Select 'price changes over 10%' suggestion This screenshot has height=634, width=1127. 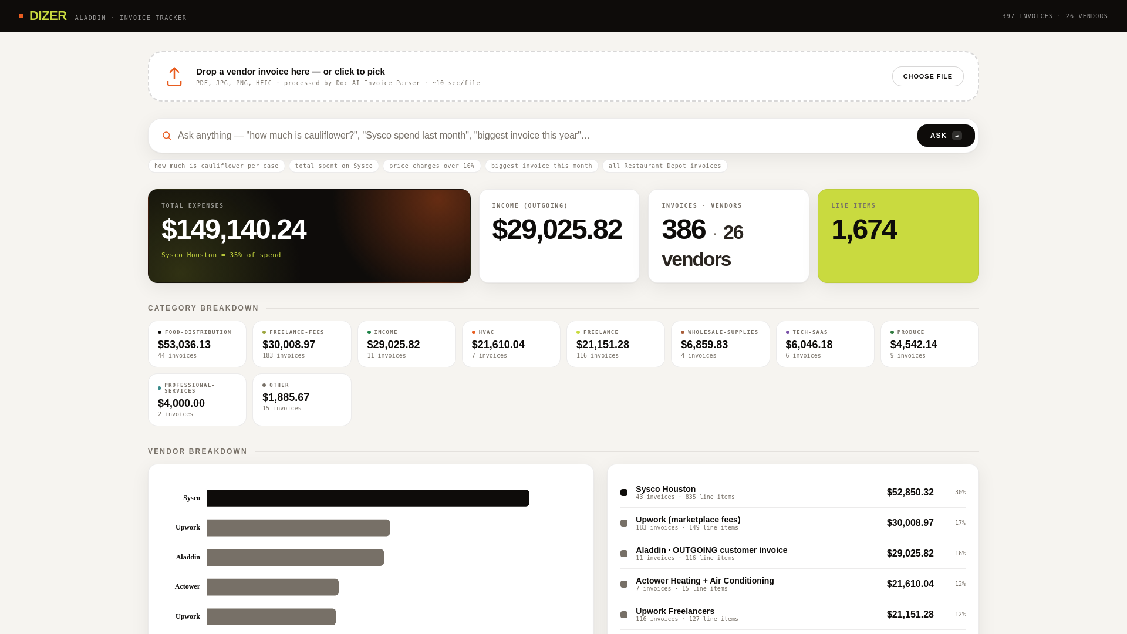(x=432, y=166)
